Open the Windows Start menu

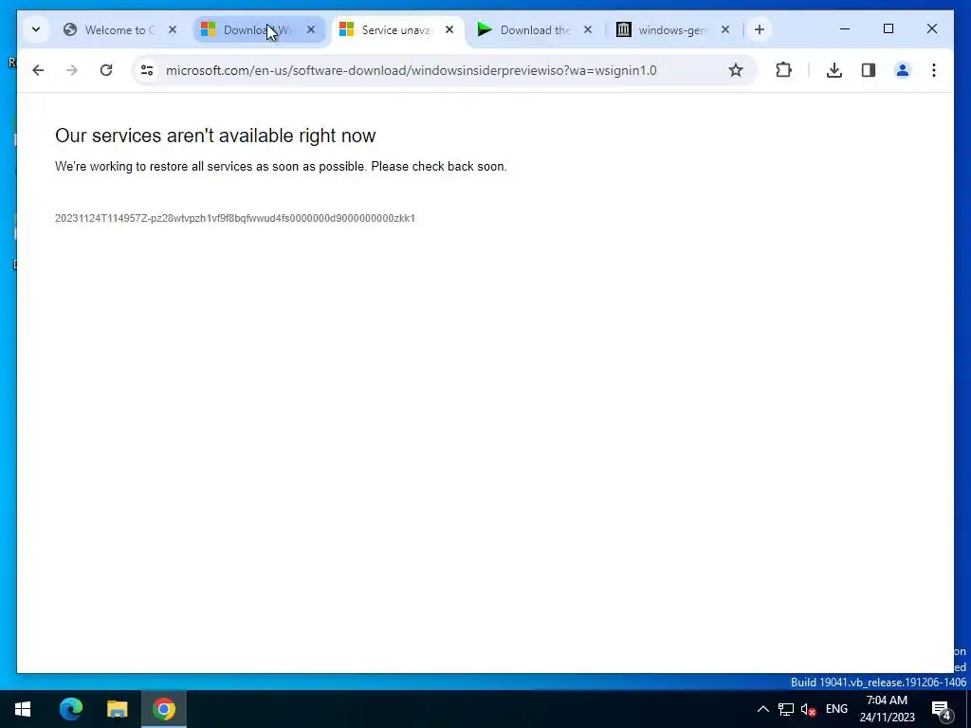pyautogui.click(x=23, y=709)
